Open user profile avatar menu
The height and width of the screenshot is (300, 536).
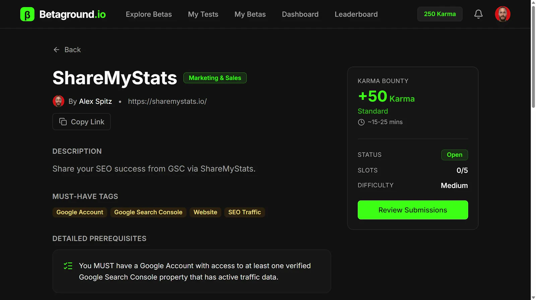503,14
